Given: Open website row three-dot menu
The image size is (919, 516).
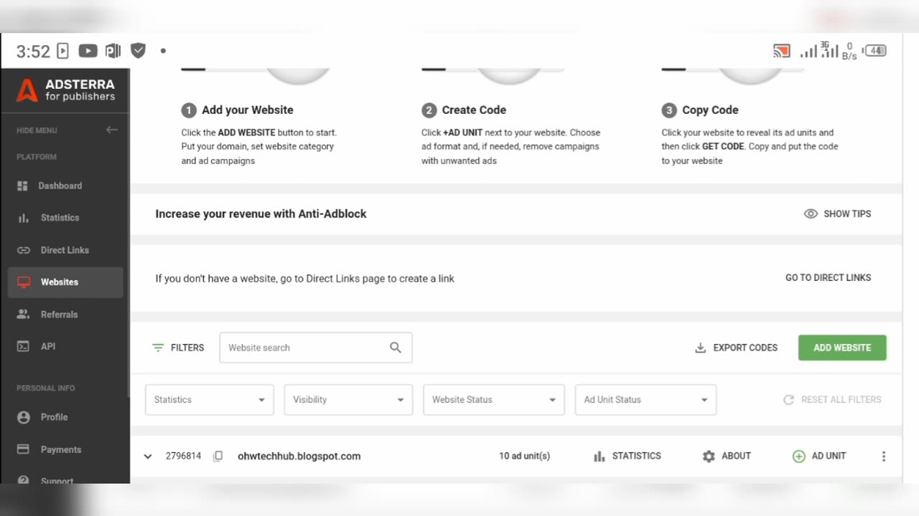Looking at the screenshot, I should click(884, 457).
